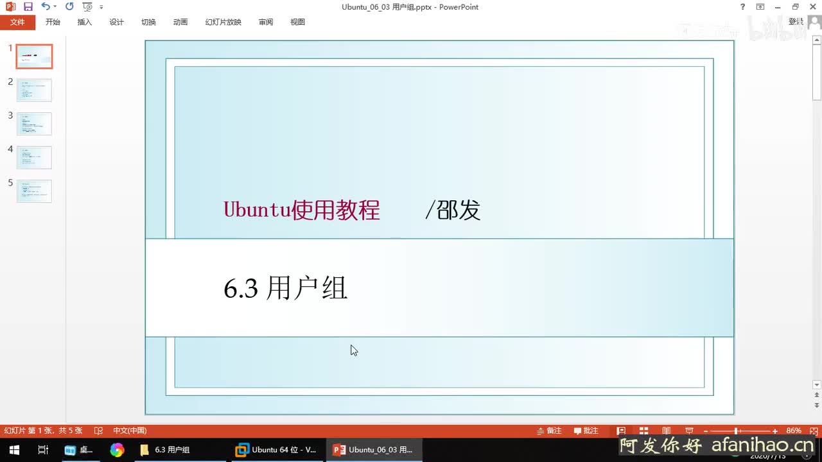Start Slide Show view icon in status bar
Viewport: 822px width, 462px height.
[689, 431]
